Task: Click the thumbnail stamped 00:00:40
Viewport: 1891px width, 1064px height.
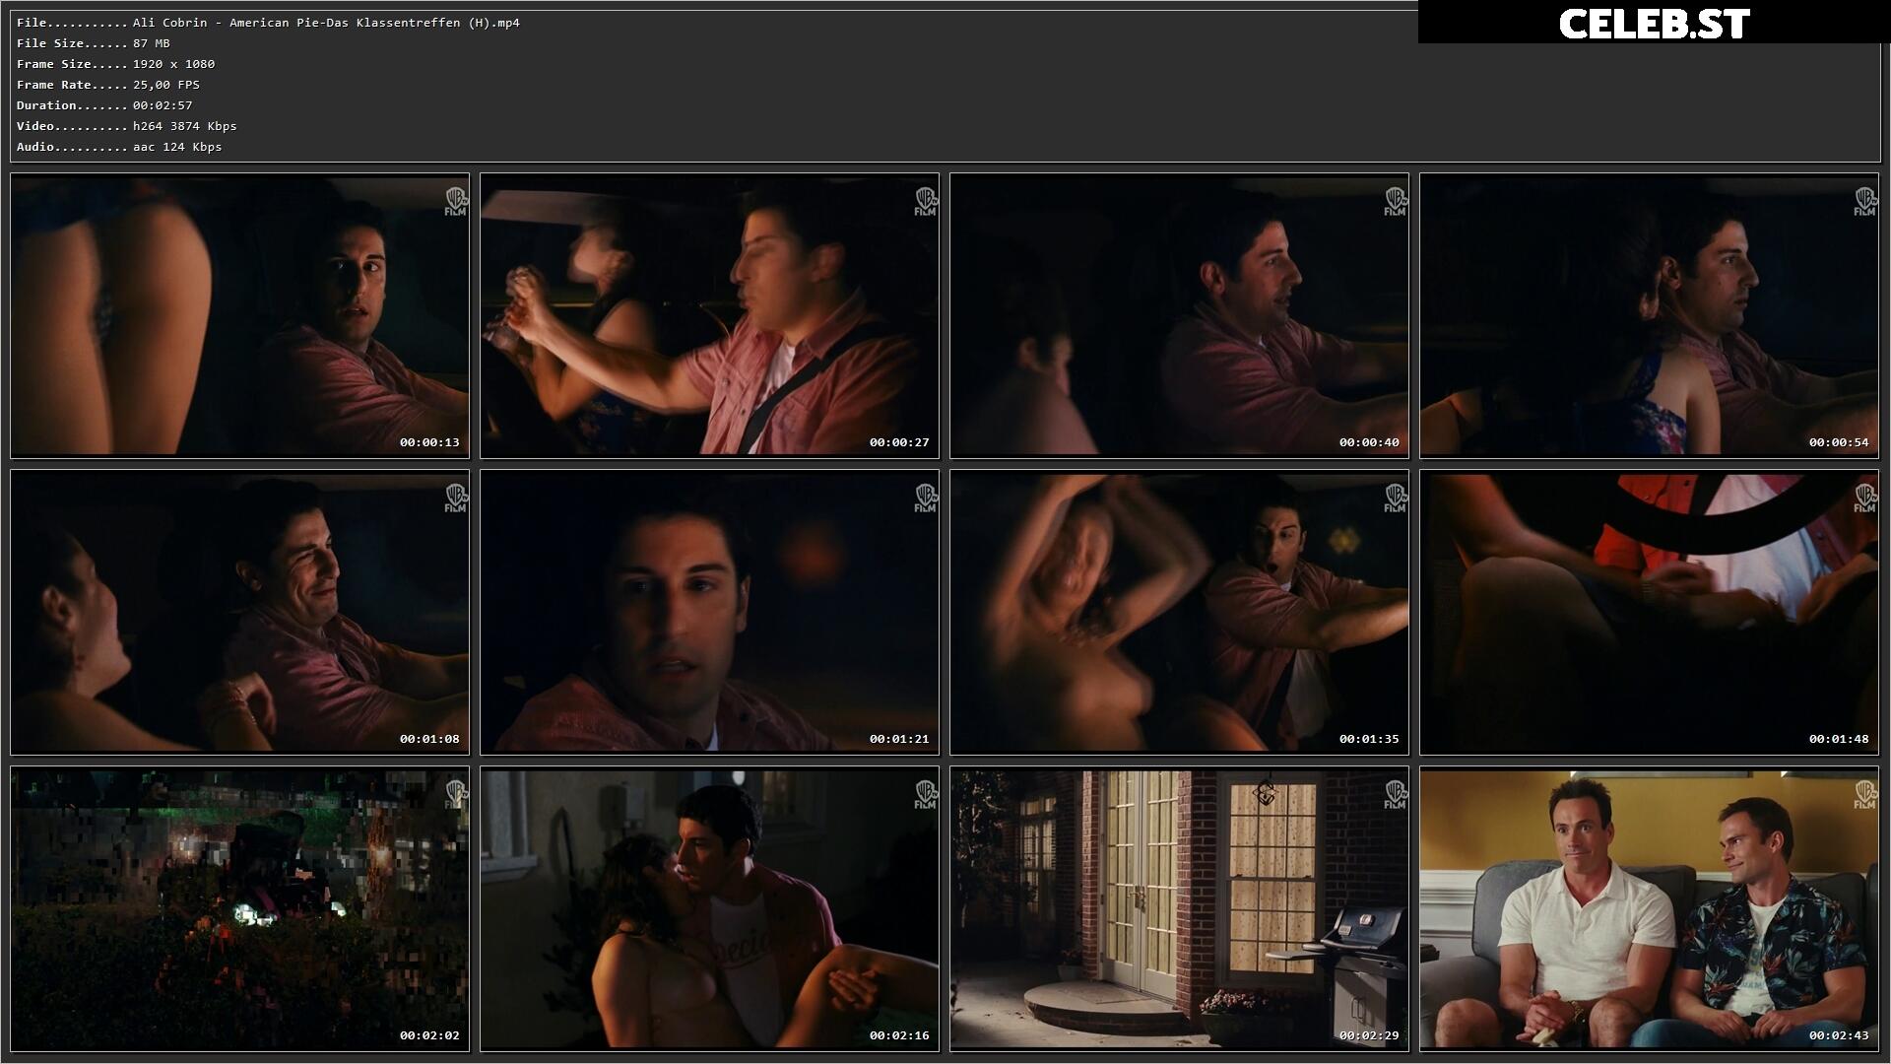Action: point(1179,315)
